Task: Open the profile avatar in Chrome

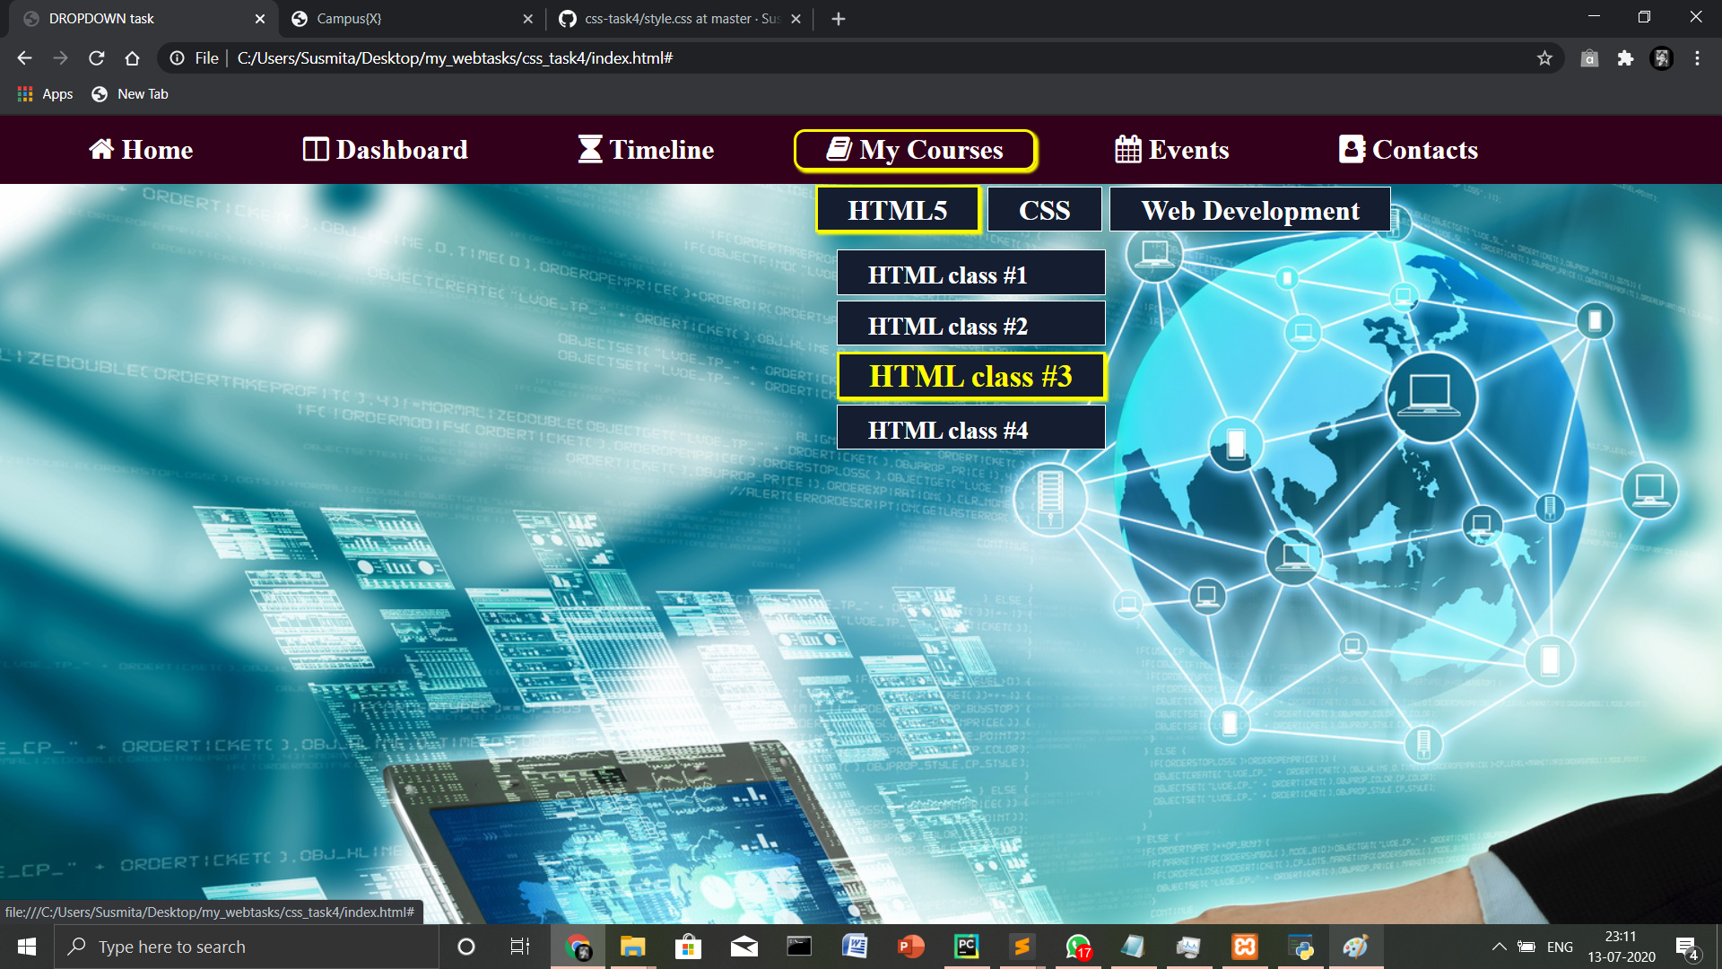Action: point(1662,58)
